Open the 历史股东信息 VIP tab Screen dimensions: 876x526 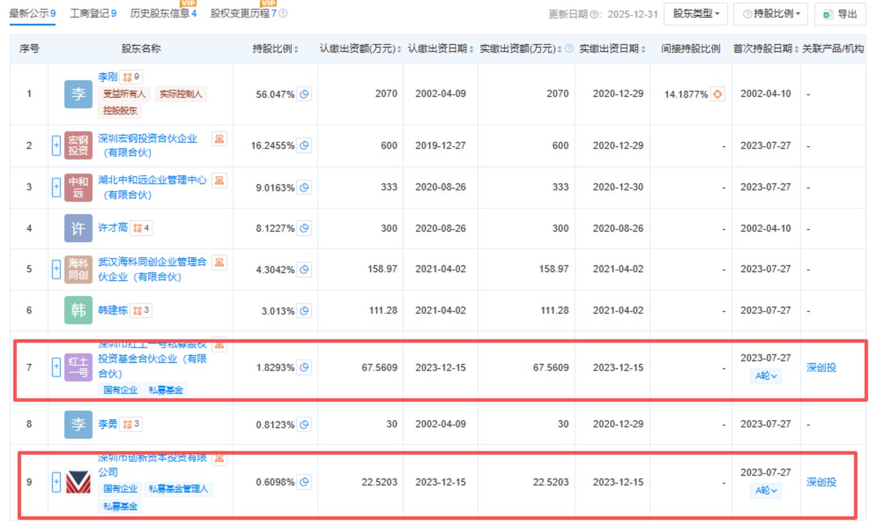[x=163, y=13]
